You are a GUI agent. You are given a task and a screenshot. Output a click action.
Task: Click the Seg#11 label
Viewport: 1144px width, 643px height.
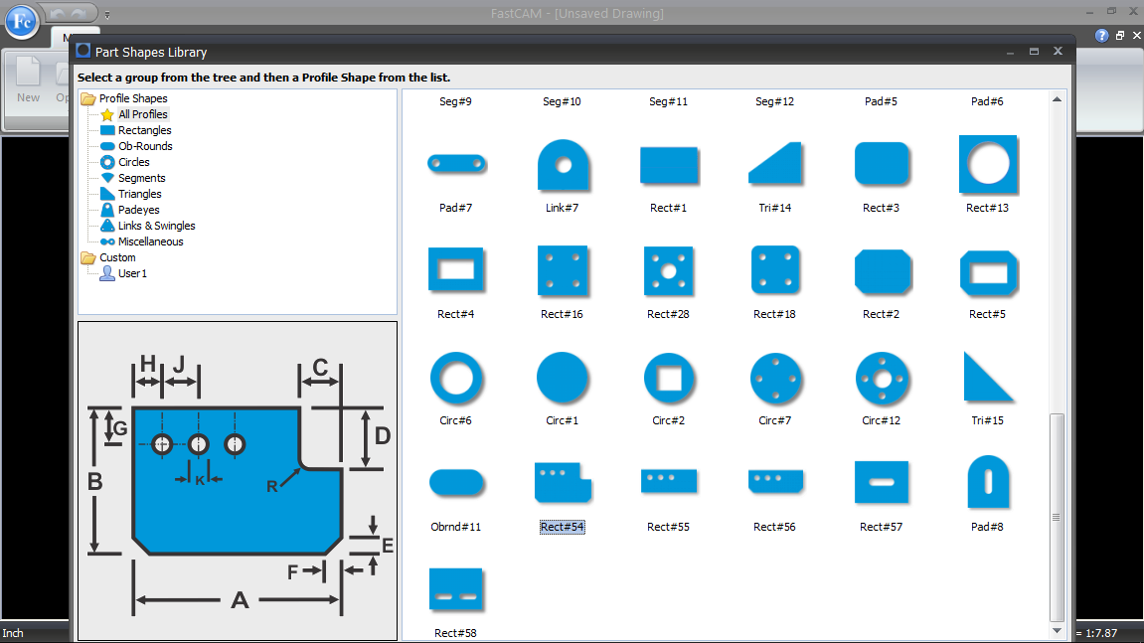pos(668,101)
